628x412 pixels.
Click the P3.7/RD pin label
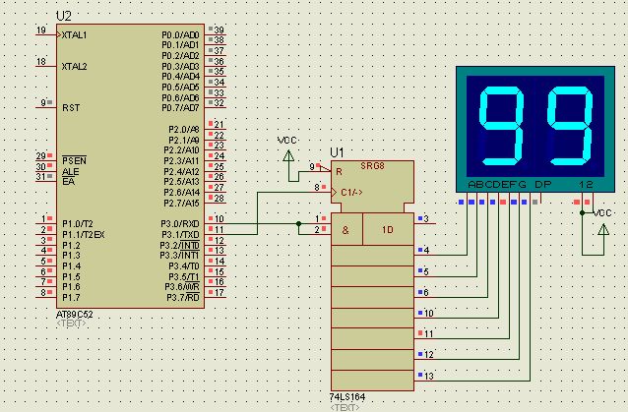183,298
